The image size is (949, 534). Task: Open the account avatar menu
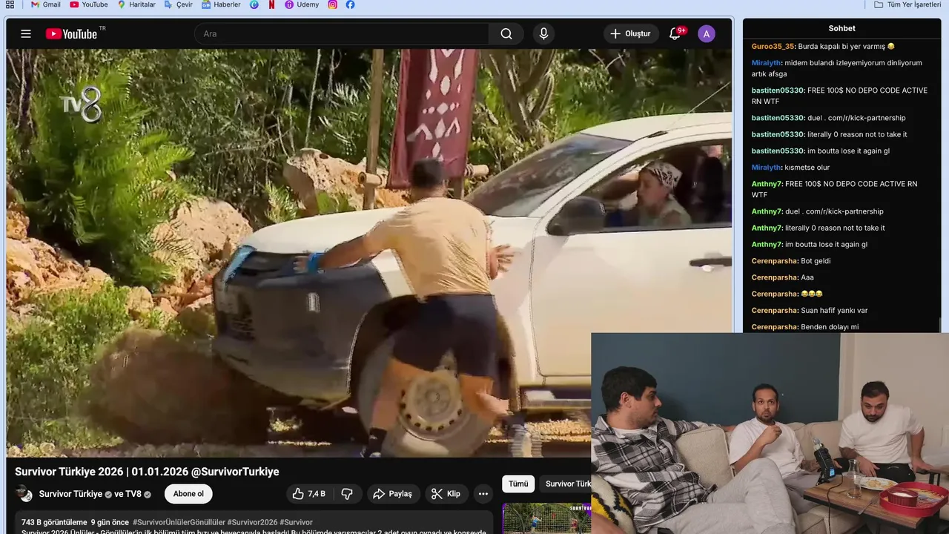707,33
